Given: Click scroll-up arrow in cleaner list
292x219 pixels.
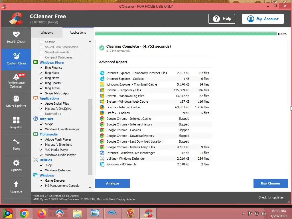Looking at the screenshot, I should tap(90, 42).
